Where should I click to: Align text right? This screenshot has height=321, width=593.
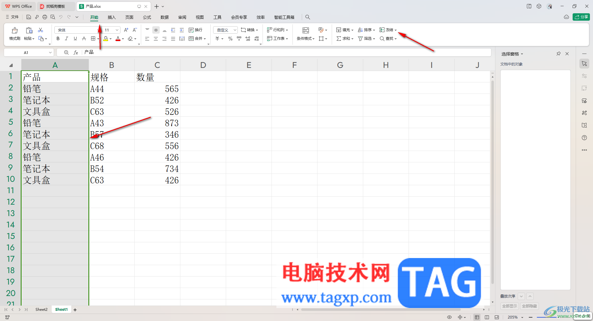tap(165, 39)
